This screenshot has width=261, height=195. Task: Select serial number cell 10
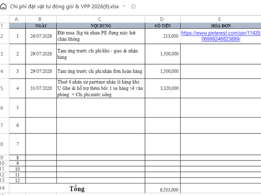point(17,169)
